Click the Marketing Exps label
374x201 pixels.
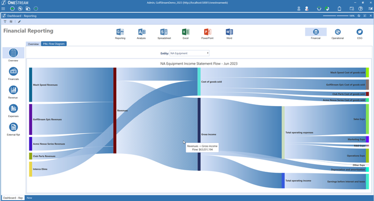click(x=356, y=140)
